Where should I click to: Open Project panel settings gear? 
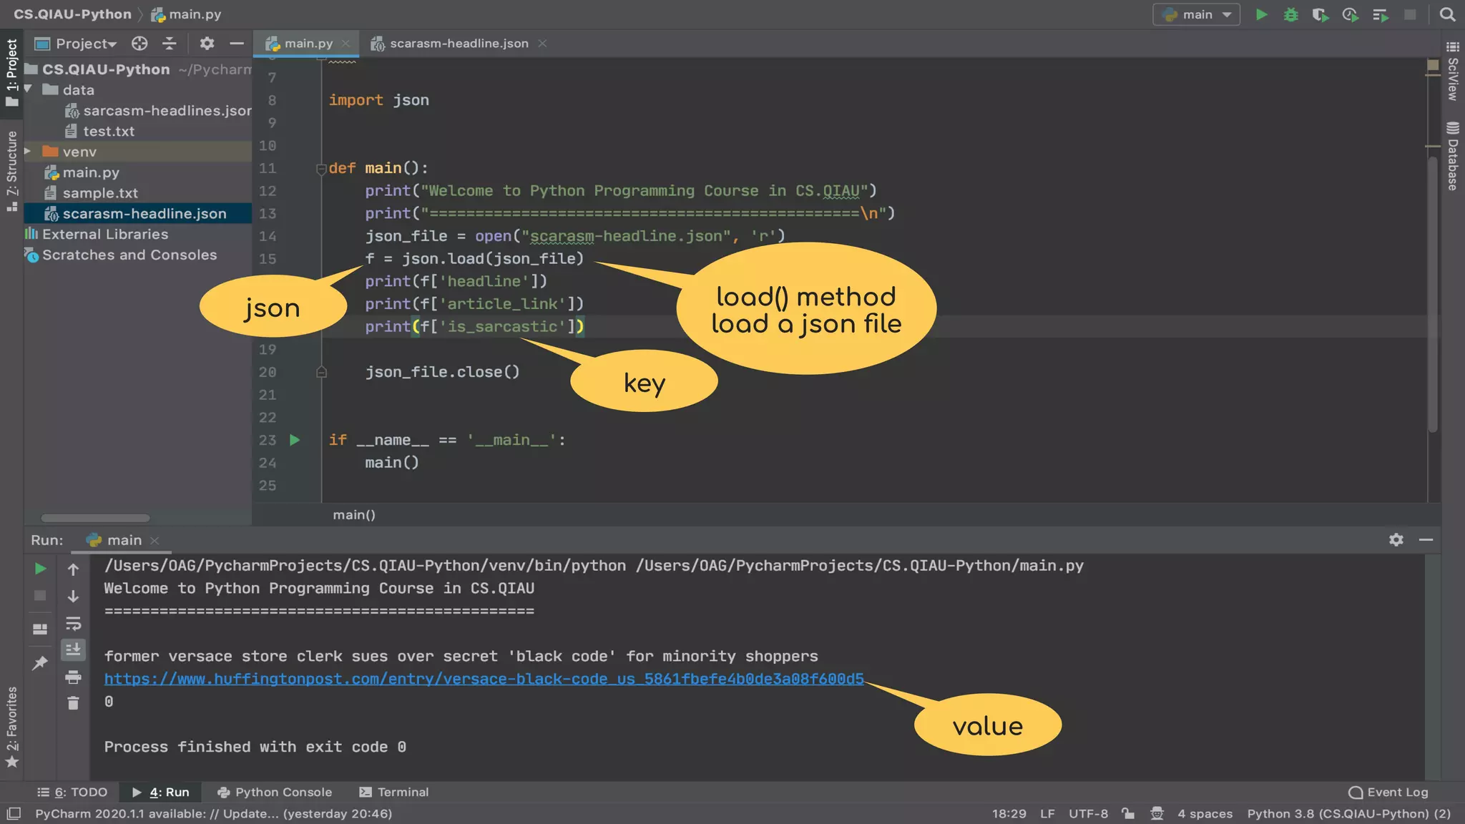tap(207, 44)
